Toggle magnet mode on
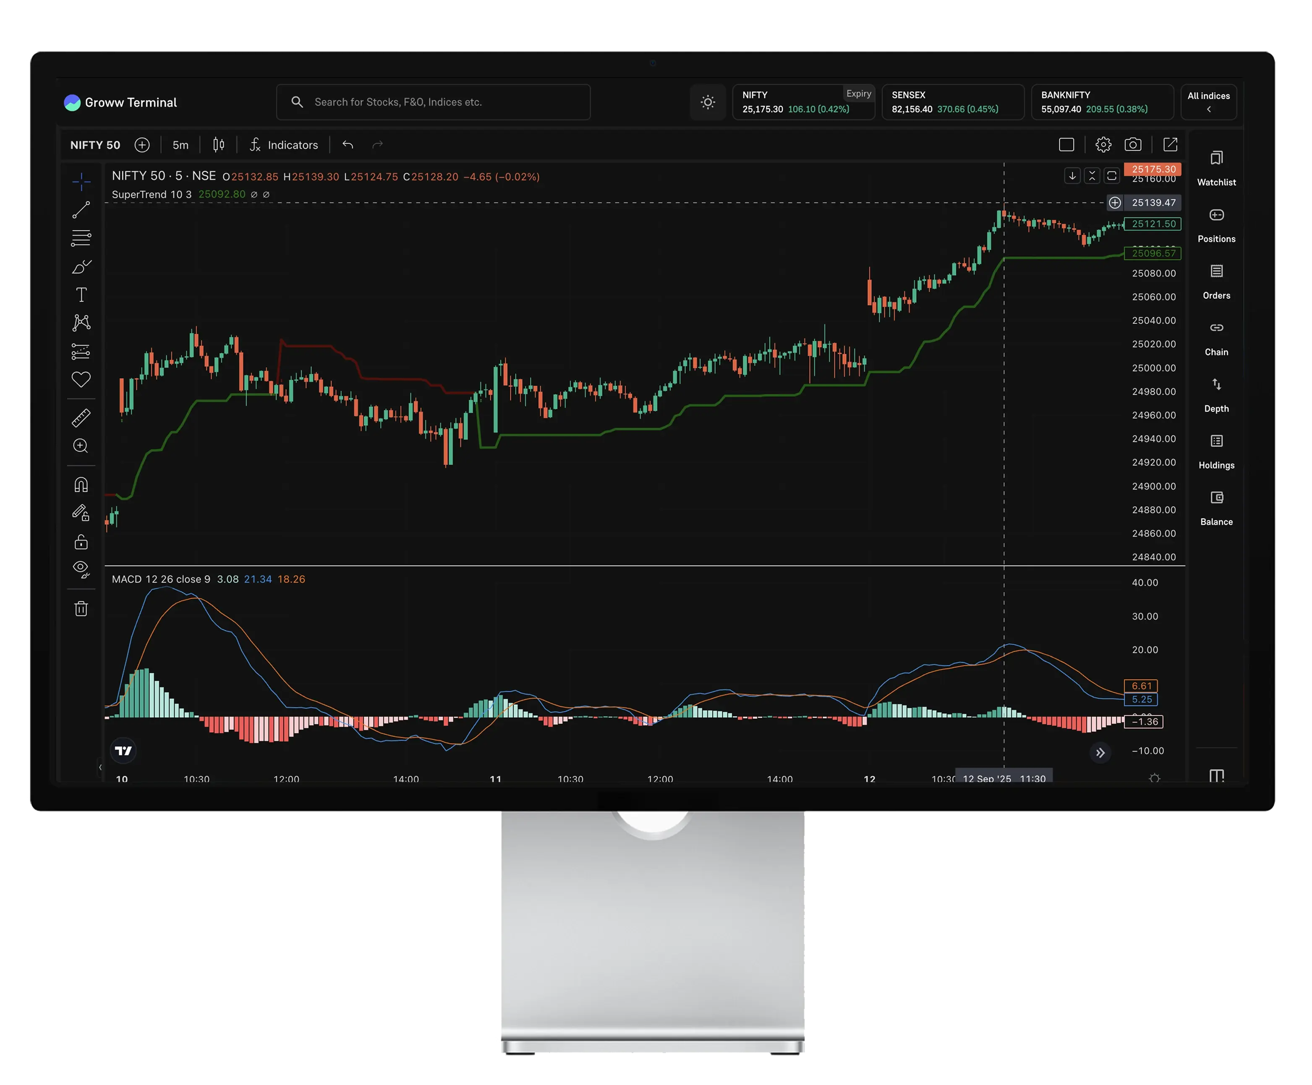The height and width of the screenshot is (1085, 1312). click(81, 484)
